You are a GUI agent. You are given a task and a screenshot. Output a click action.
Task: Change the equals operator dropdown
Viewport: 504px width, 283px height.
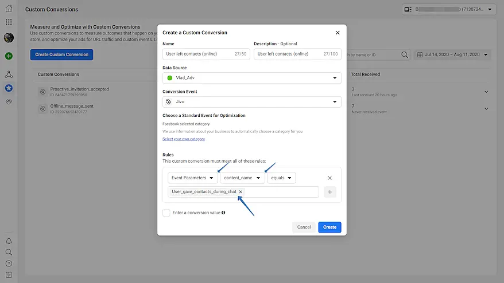click(281, 178)
